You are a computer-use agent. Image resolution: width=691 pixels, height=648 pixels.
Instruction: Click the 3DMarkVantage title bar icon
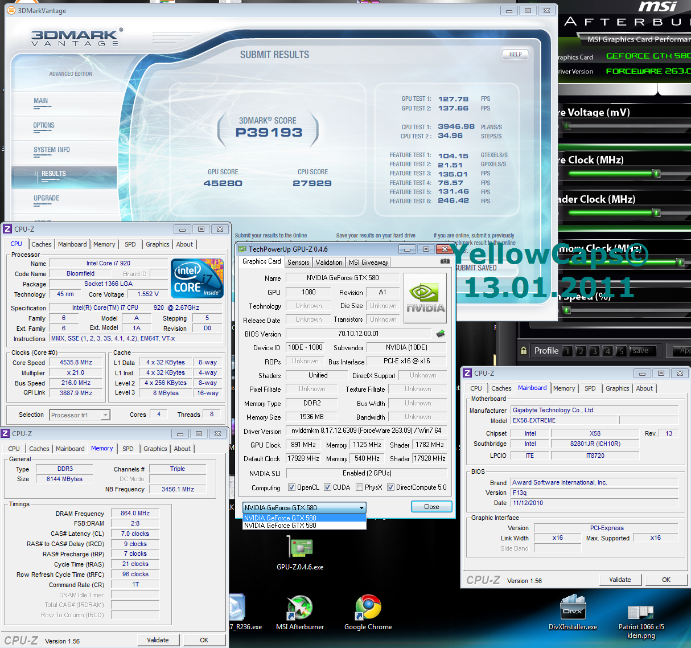point(11,10)
